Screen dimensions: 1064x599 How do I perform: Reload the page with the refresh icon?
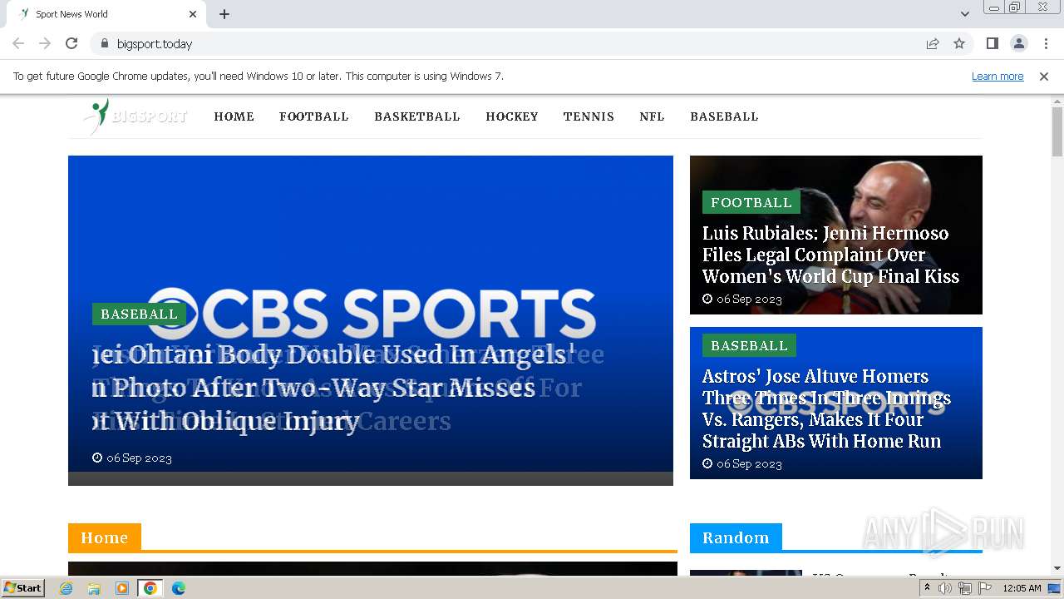[x=71, y=43]
